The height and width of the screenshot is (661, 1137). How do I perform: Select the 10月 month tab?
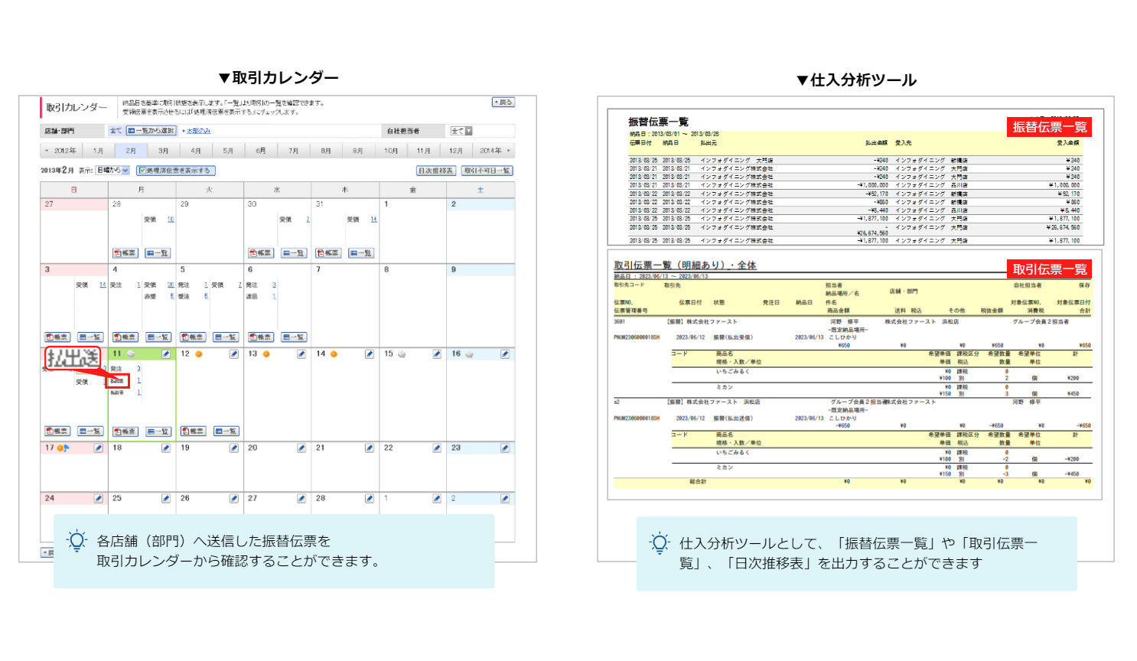391,151
